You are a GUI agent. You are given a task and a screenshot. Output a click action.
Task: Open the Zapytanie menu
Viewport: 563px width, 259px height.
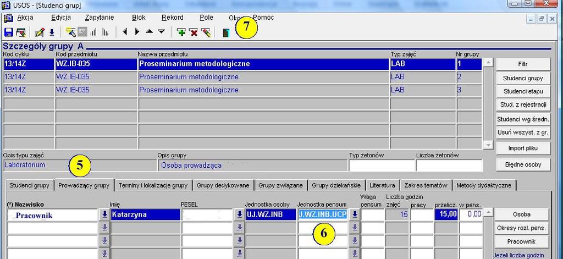[100, 17]
